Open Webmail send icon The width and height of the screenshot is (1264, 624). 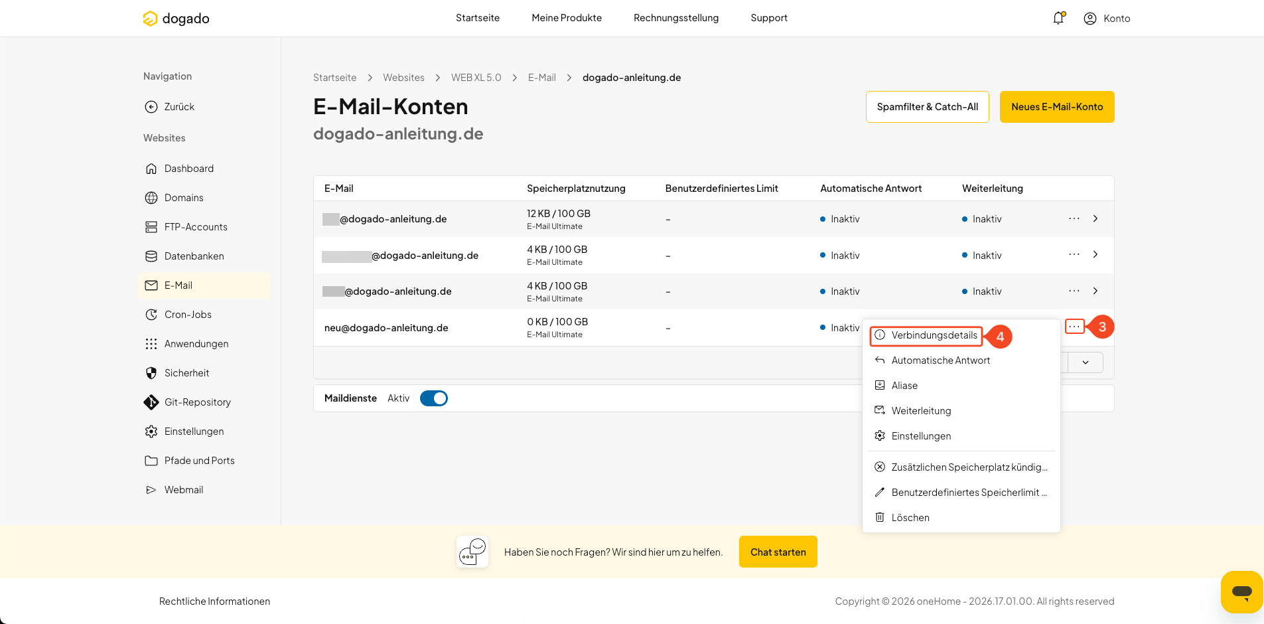click(151, 490)
